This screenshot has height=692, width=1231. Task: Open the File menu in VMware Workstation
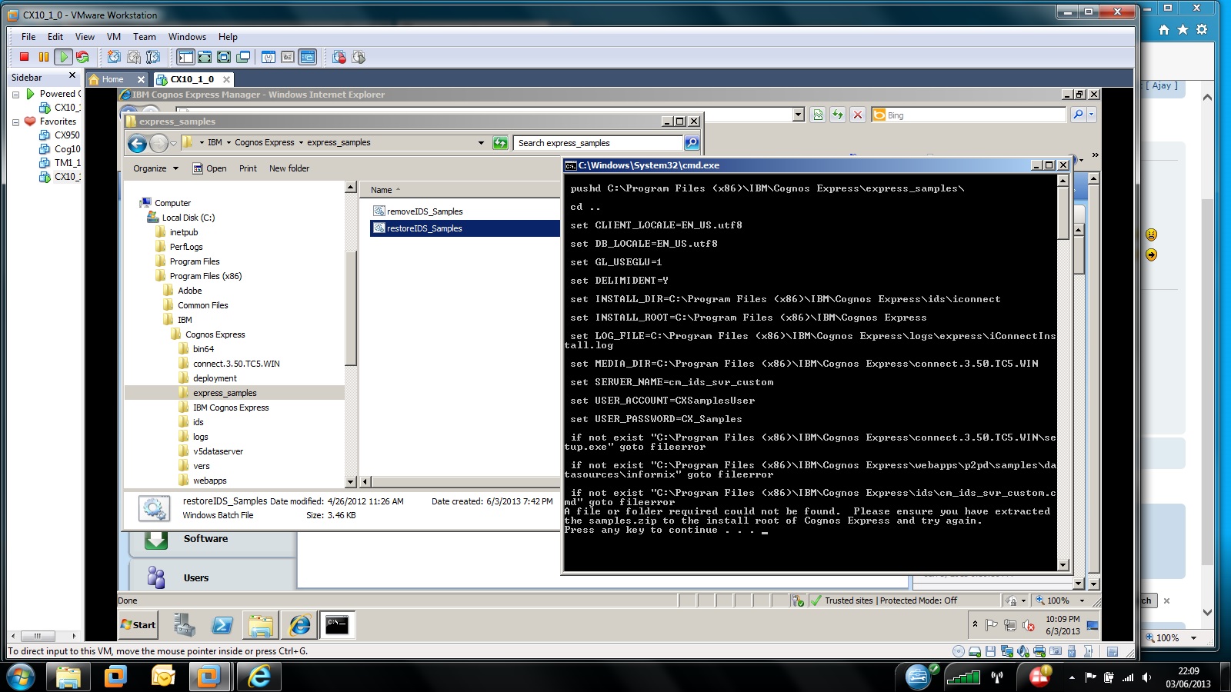28,36
